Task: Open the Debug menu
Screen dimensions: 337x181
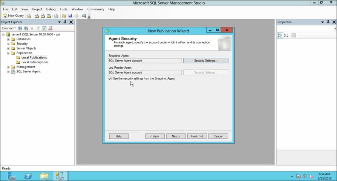Action: click(x=51, y=9)
